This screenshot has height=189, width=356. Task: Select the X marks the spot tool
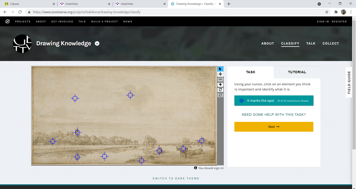274,100
